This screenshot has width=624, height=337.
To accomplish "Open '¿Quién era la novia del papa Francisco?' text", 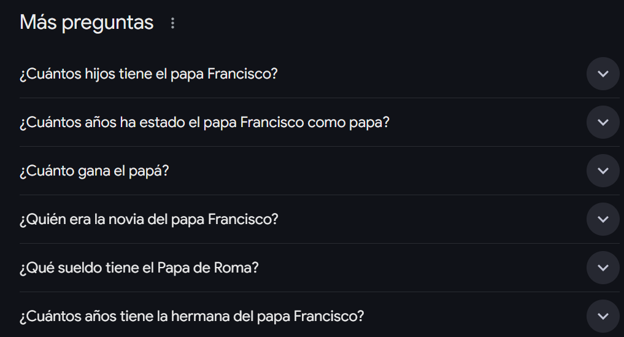I will [148, 219].
